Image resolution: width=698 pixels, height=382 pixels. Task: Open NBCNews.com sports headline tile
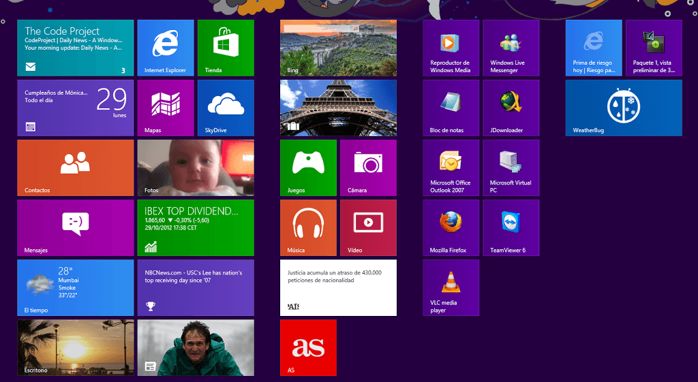pyautogui.click(x=196, y=288)
